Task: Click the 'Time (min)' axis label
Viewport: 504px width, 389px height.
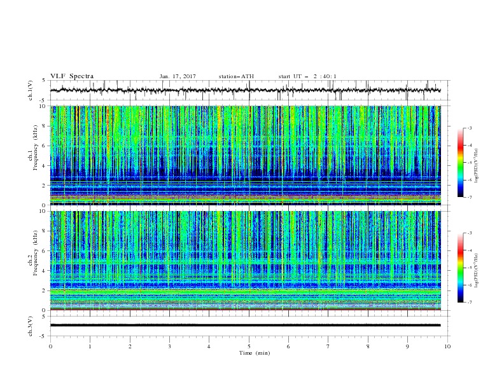Action: (255, 353)
